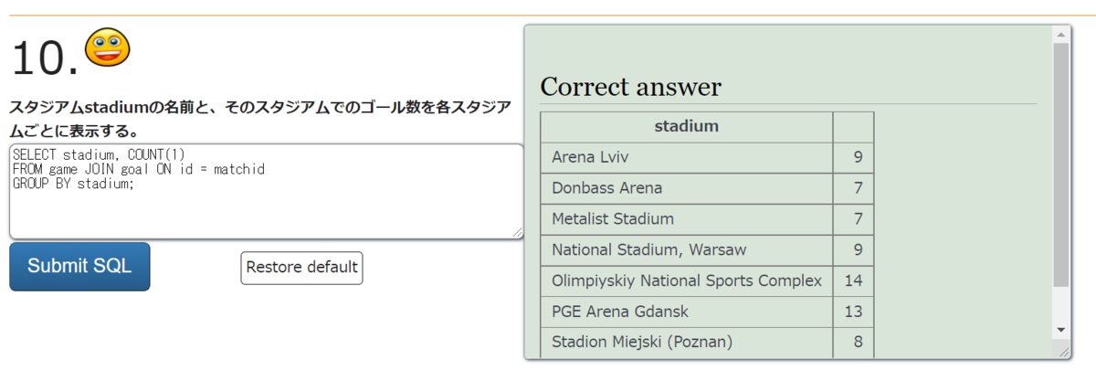Click the results panel corner resize grip
Viewport: 1096px width, 381px height.
pos(1064,352)
